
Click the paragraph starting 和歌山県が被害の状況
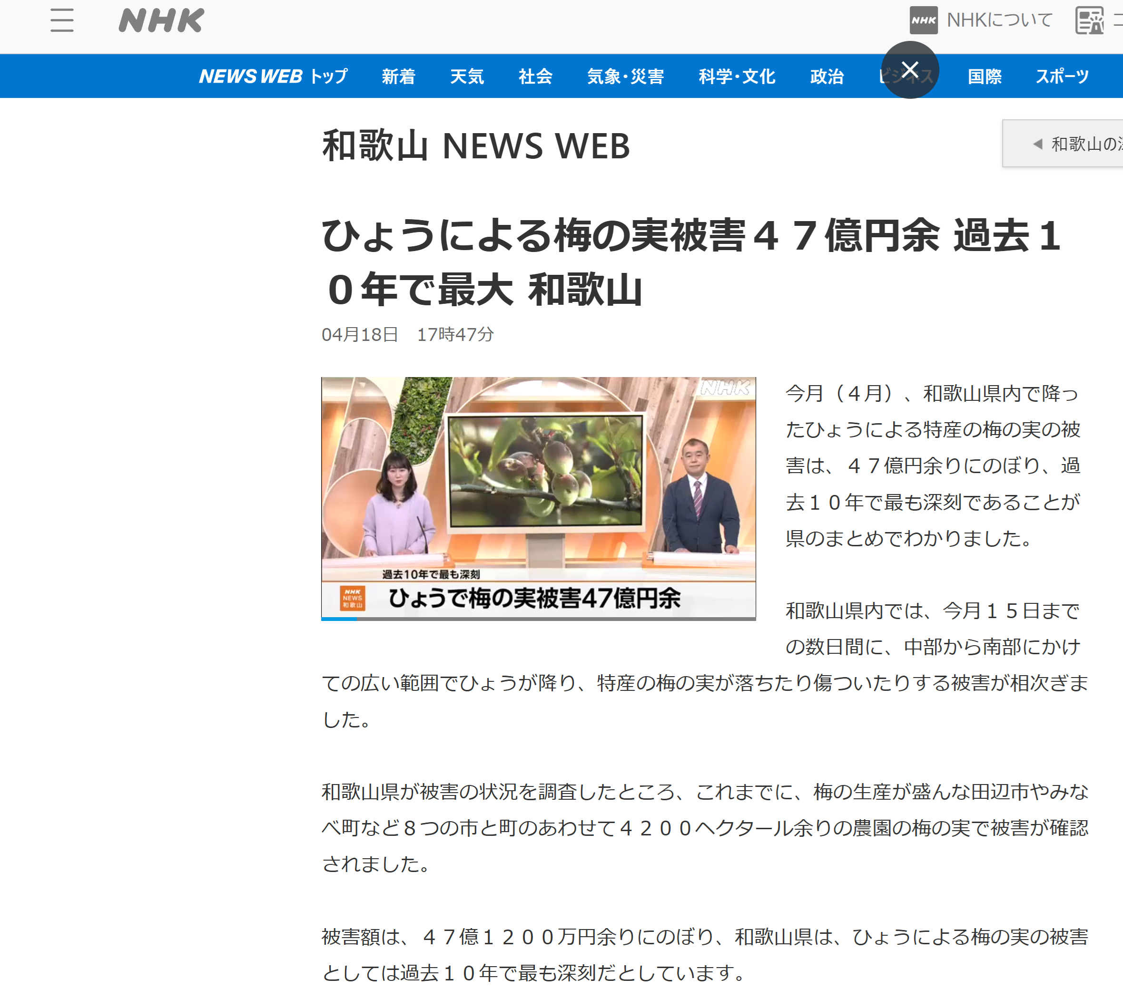pos(705,828)
